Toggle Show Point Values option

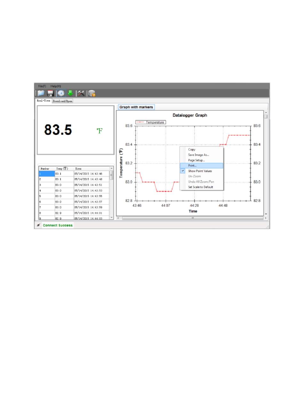click(201, 171)
